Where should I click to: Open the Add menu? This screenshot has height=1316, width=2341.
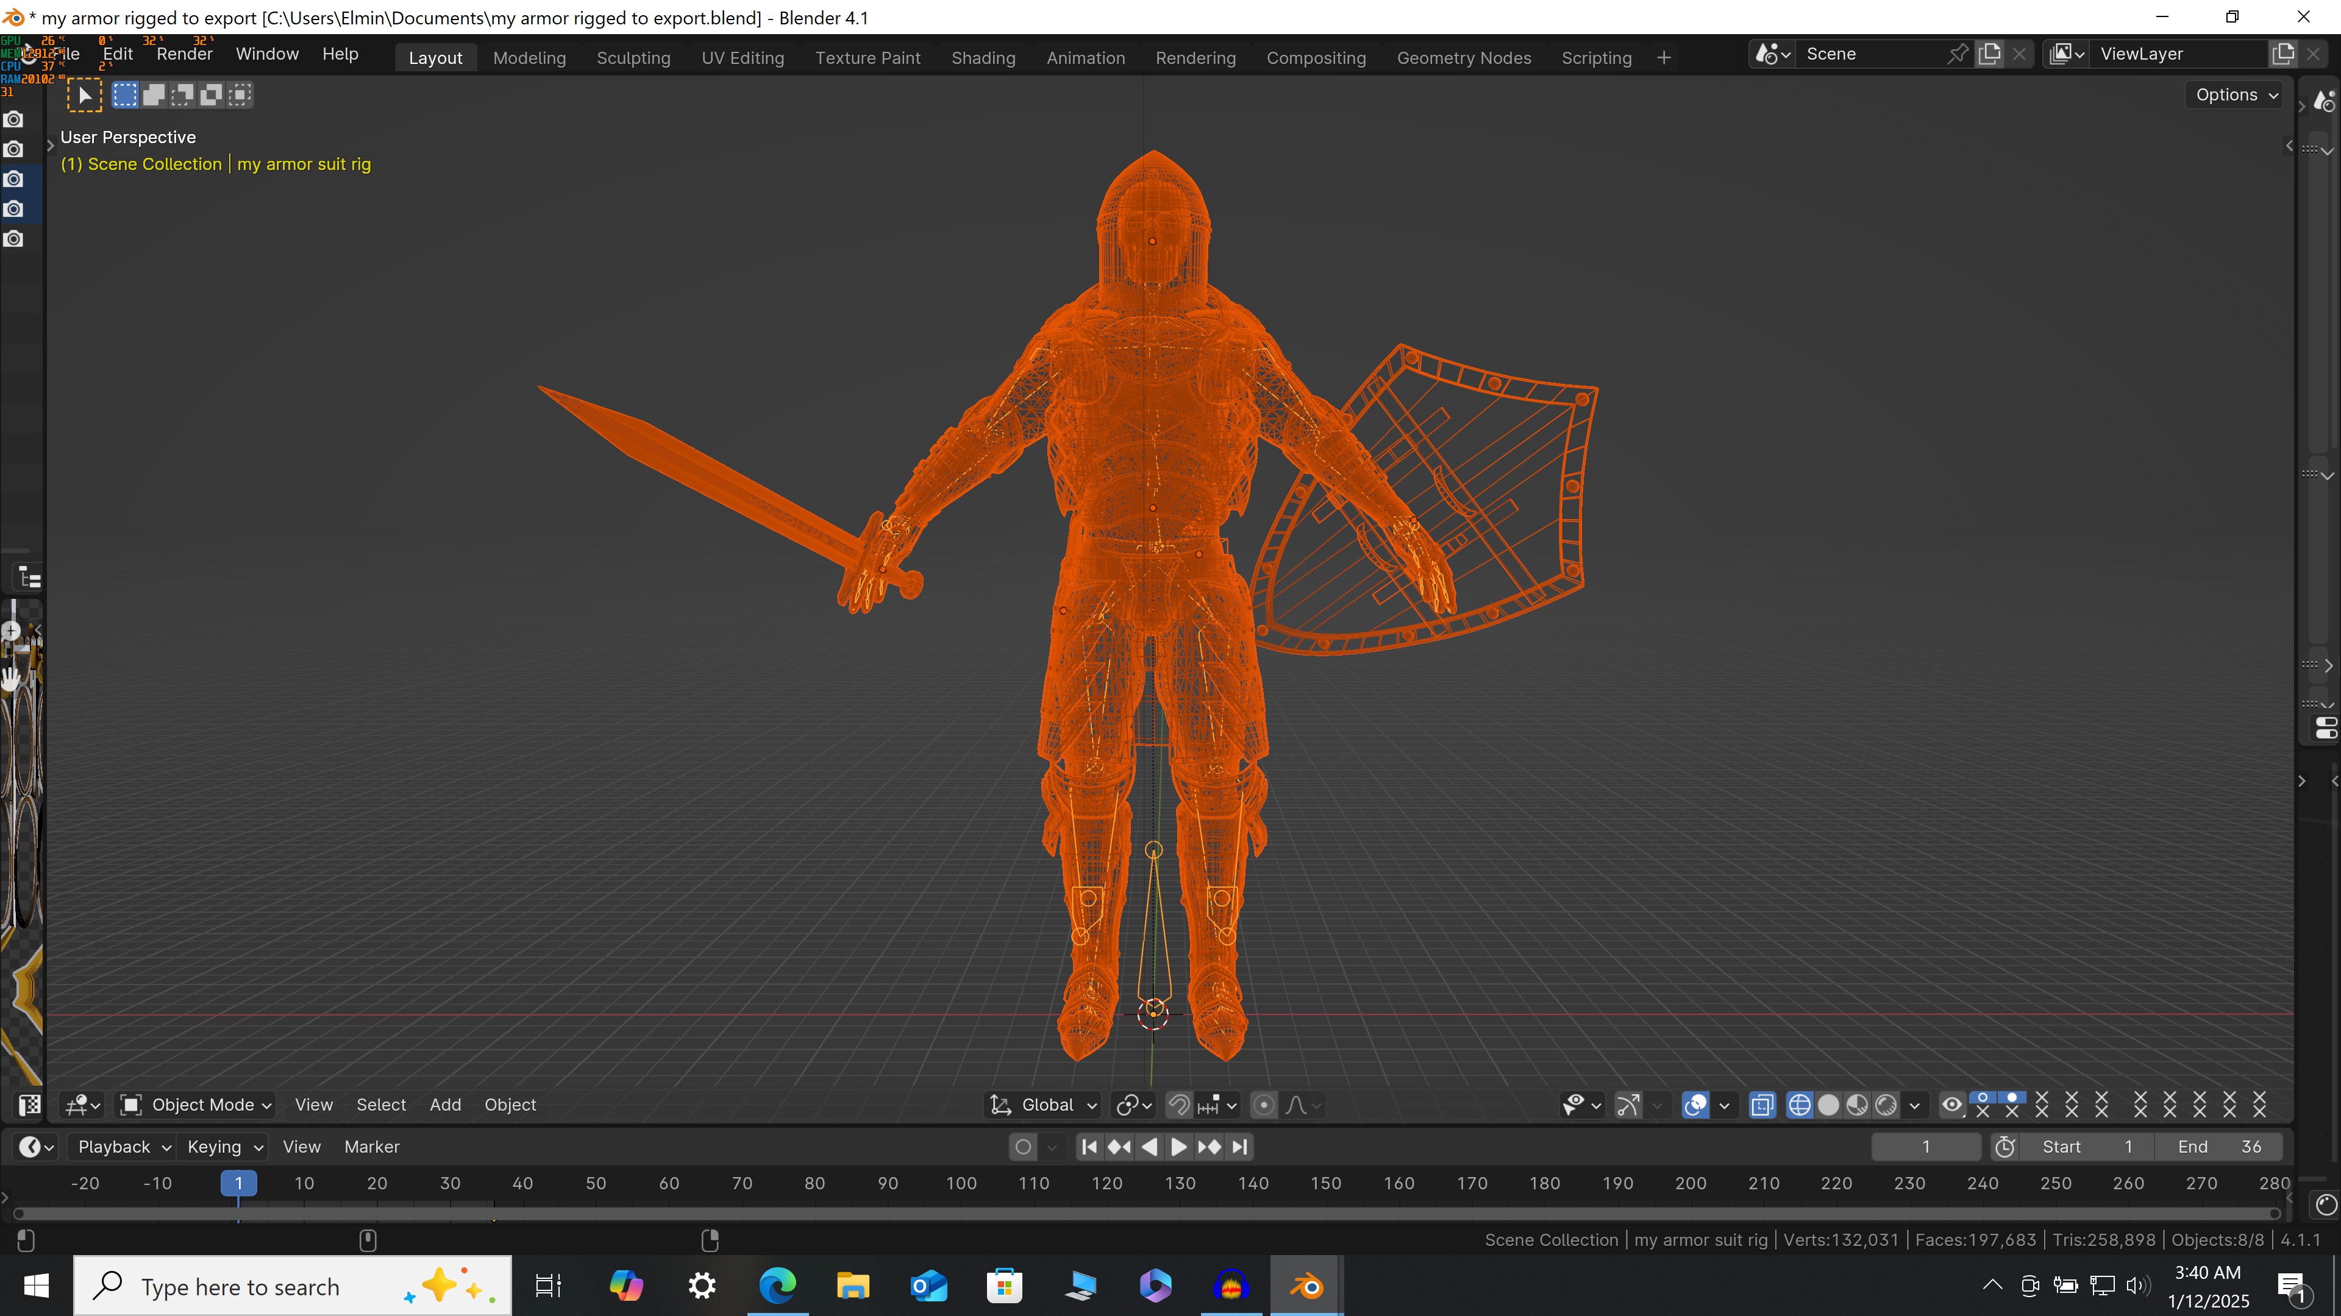(445, 1105)
